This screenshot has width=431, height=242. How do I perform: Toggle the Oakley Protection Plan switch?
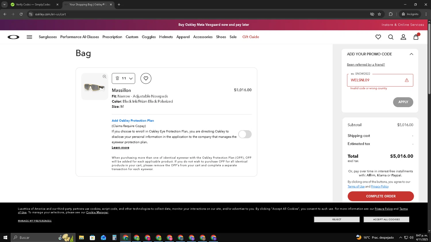click(x=245, y=134)
